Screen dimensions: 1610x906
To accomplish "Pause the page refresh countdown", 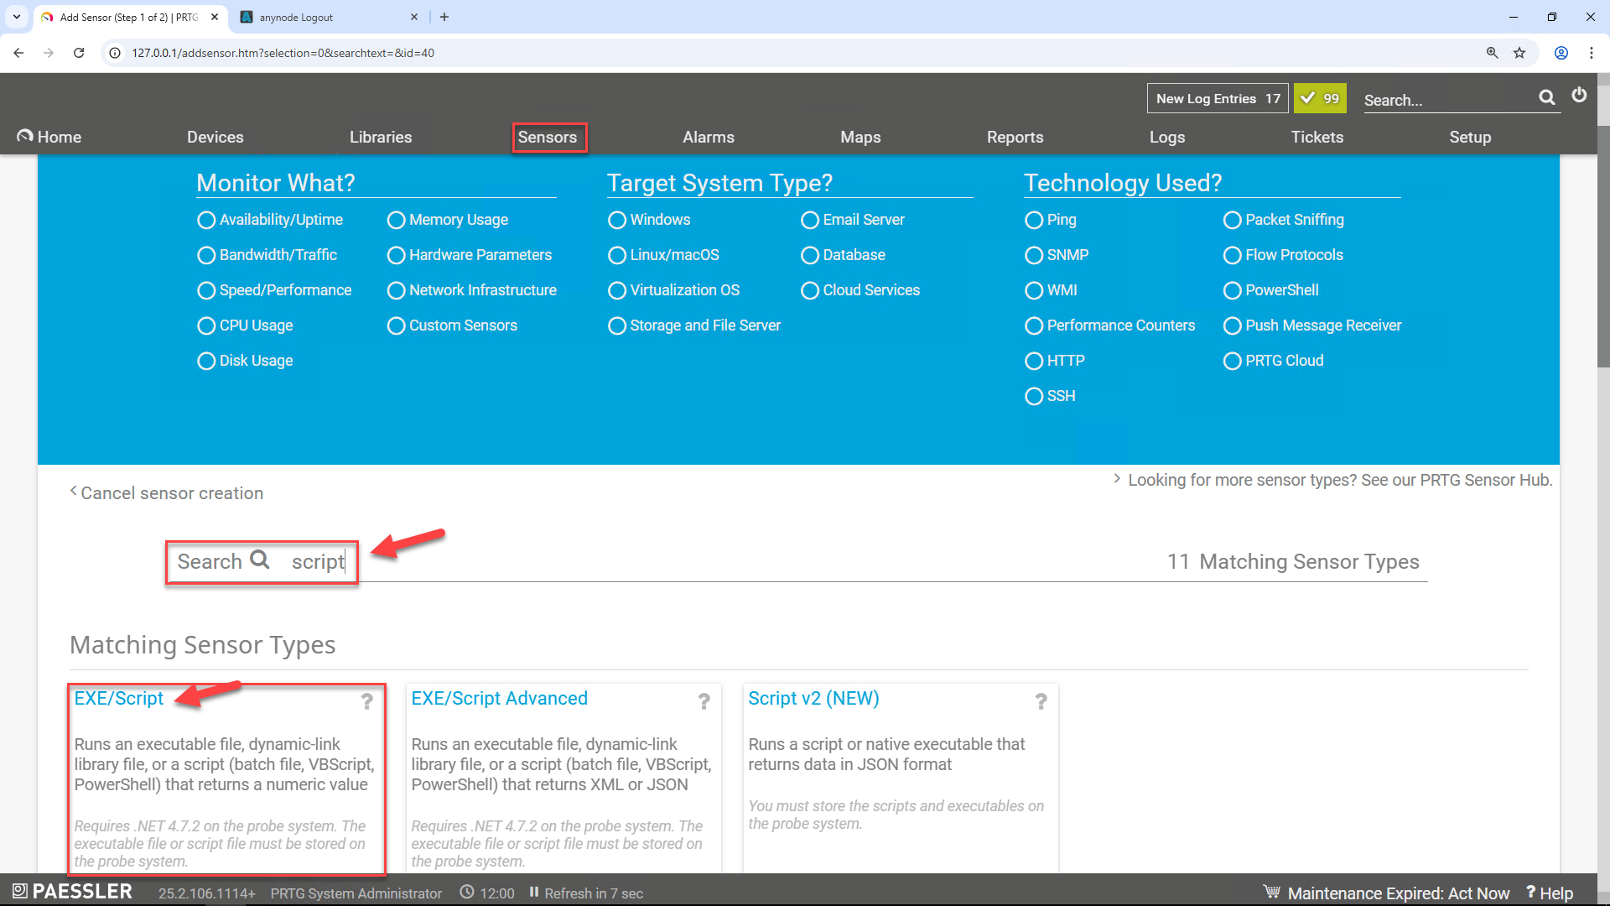I will pos(534,893).
